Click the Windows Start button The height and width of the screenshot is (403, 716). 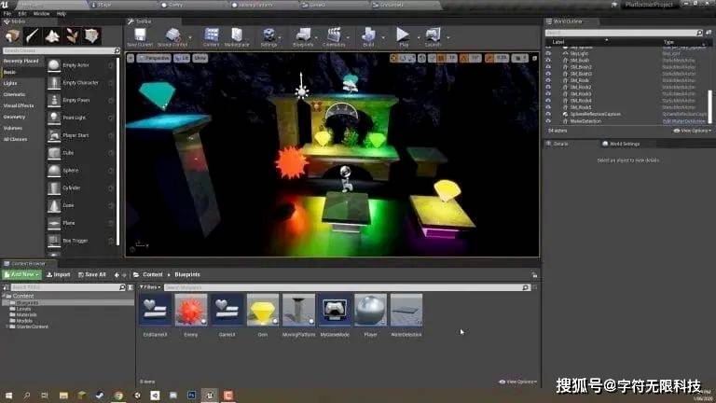point(8,396)
